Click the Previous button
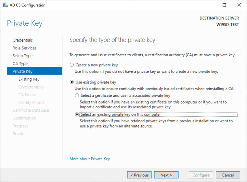The height and width of the screenshot is (182, 247). [x=139, y=175]
